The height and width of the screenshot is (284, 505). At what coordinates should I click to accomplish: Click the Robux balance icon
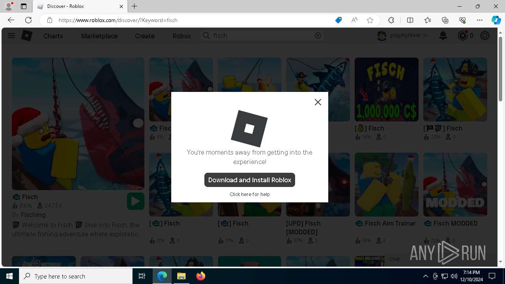pyautogui.click(x=462, y=35)
